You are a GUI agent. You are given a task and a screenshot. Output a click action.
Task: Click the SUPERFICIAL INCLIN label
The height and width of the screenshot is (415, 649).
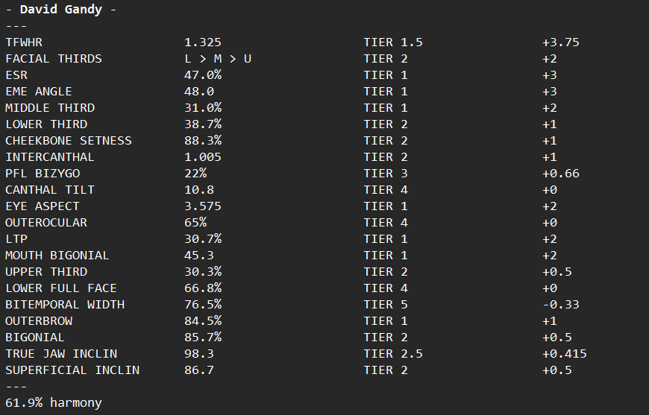tap(72, 370)
